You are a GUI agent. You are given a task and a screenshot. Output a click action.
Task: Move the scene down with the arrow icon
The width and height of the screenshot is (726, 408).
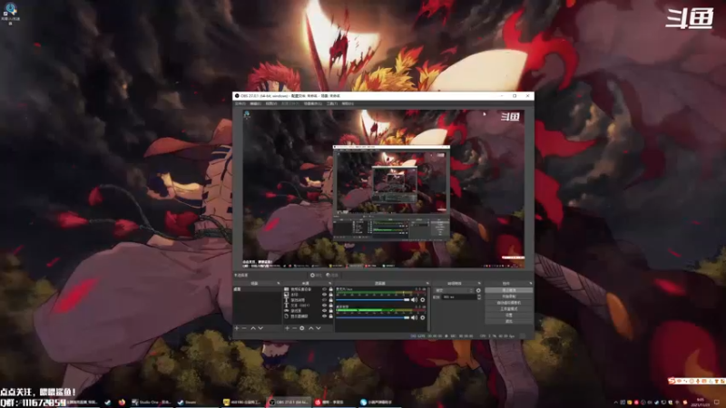260,328
